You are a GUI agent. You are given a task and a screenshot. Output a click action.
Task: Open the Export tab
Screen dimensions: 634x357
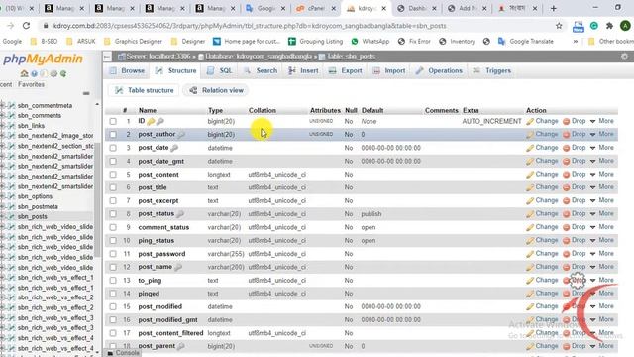pyautogui.click(x=346, y=70)
